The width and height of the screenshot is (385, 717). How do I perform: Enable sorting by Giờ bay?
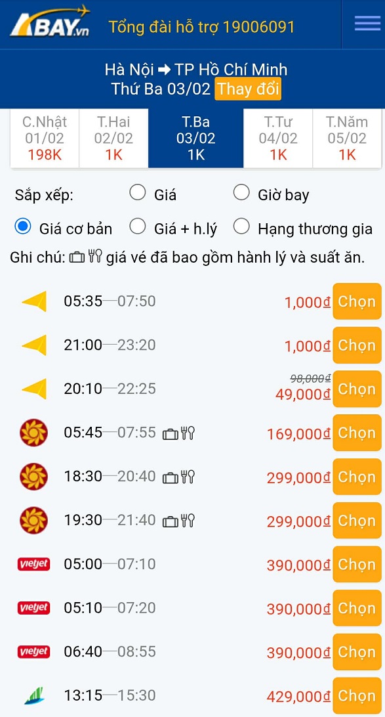241,192
